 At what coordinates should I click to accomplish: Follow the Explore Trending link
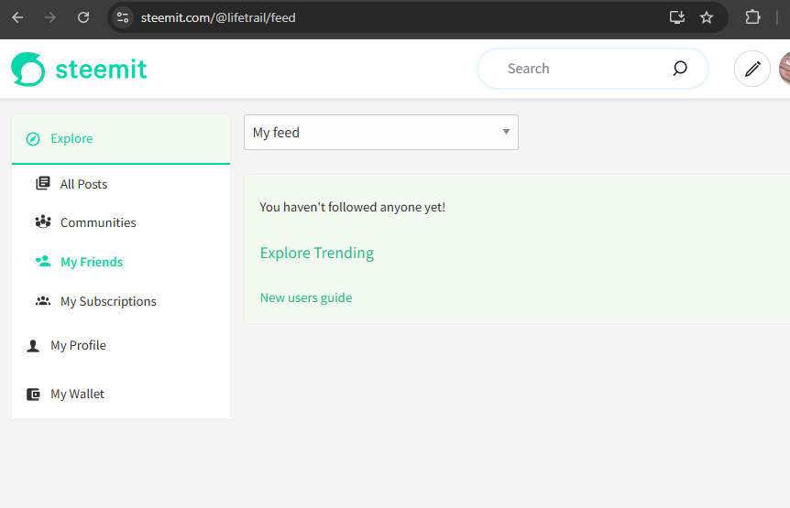pyautogui.click(x=317, y=253)
